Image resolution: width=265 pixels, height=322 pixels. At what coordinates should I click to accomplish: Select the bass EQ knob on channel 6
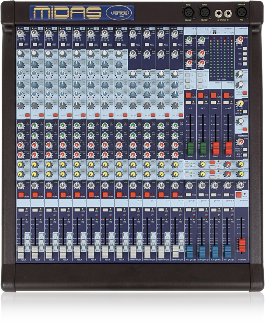(90, 105)
